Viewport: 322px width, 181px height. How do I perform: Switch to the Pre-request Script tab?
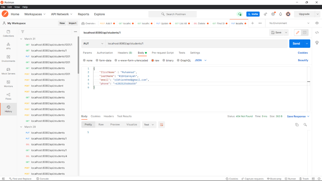(163, 53)
